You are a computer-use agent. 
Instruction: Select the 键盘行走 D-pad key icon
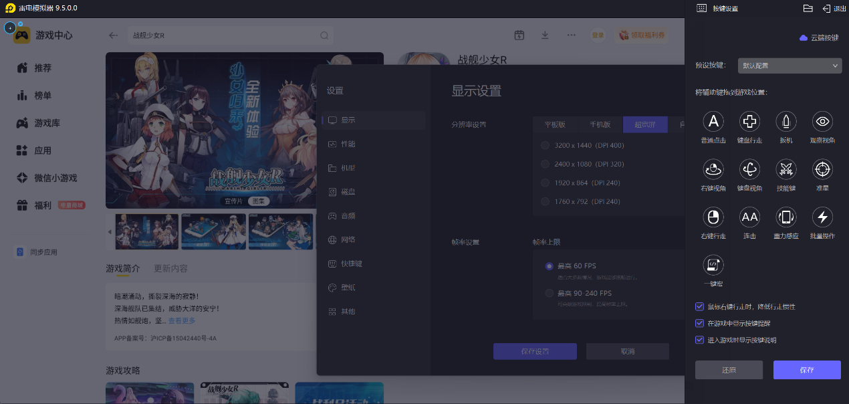coord(749,121)
